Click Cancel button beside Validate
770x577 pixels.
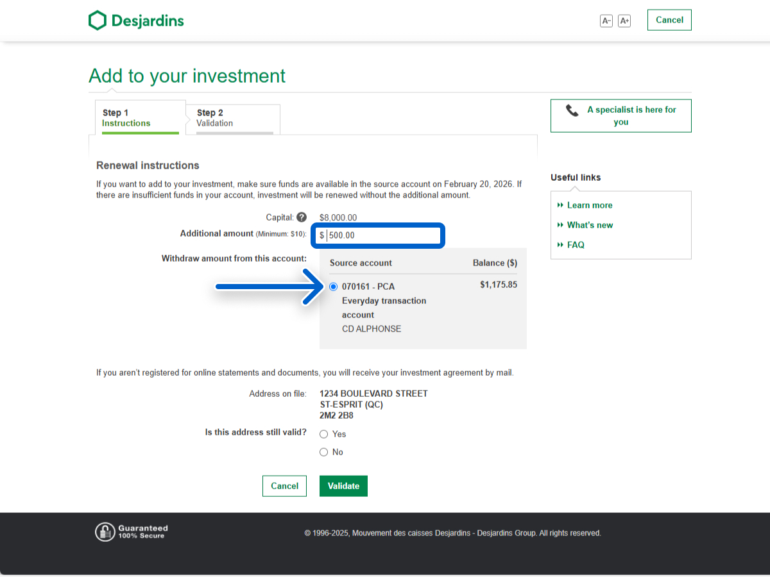pos(284,486)
